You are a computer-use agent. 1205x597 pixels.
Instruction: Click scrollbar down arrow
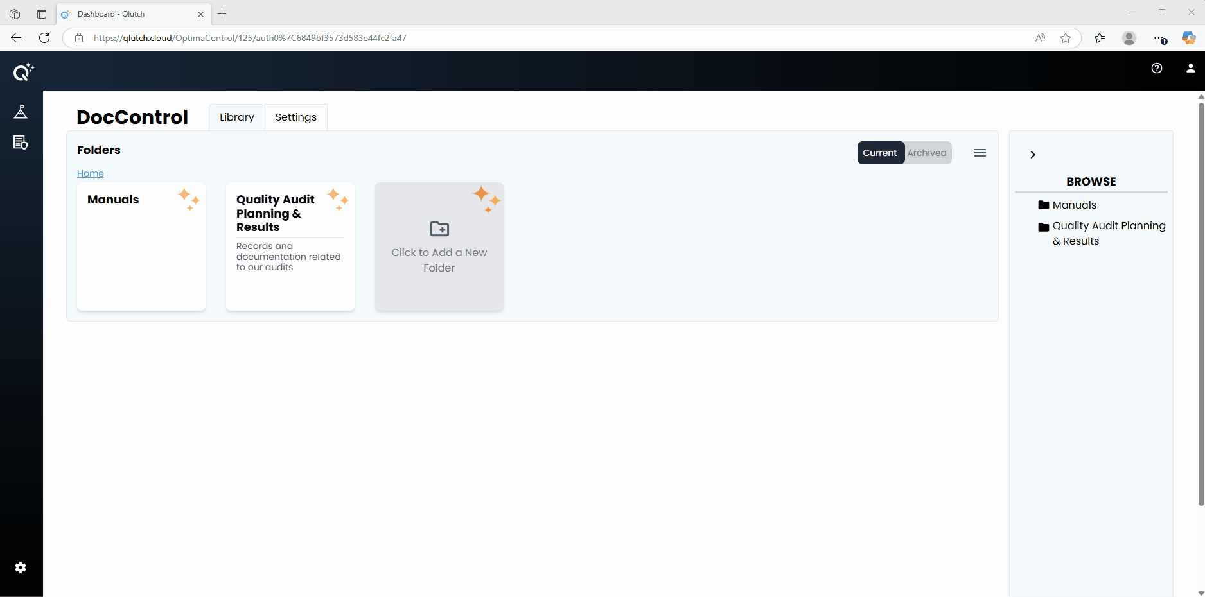point(1201,593)
